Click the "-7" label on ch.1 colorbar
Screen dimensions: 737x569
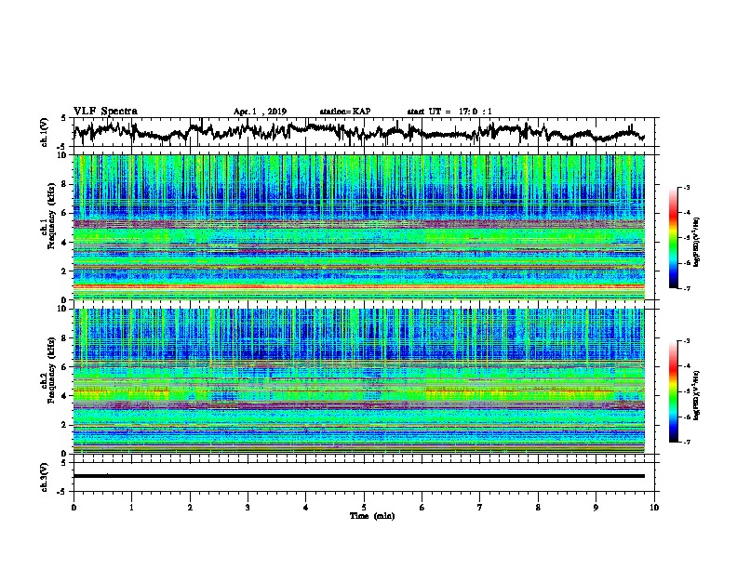pos(687,288)
